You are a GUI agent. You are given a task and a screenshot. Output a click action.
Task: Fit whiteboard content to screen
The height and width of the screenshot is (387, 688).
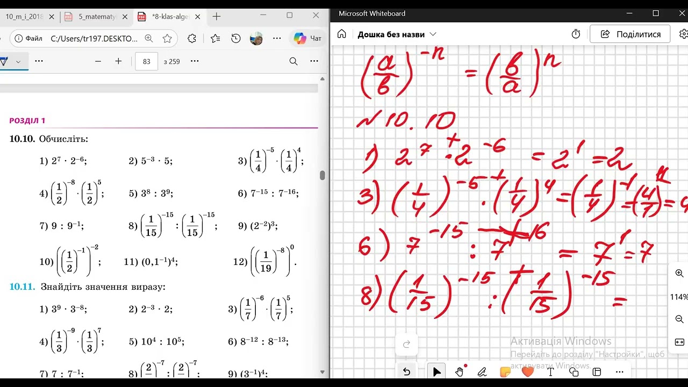point(679,342)
